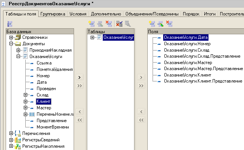Remove all tables with << button
This screenshot has width=244, height=150.
pyautogui.click(x=80, y=120)
